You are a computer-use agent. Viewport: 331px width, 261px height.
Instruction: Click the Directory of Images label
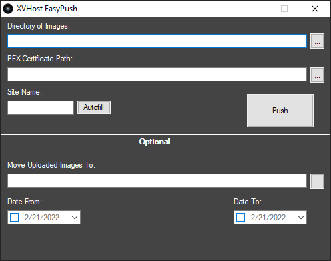pyautogui.click(x=39, y=26)
